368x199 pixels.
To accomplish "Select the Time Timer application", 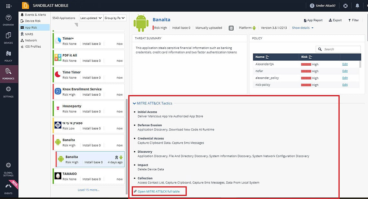I will tap(89, 75).
